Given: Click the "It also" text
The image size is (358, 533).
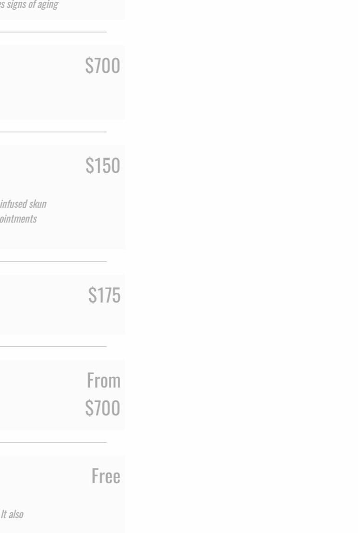Looking at the screenshot, I should (12, 514).
